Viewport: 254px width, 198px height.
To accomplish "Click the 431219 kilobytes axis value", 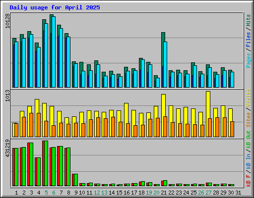I will 7,148.
